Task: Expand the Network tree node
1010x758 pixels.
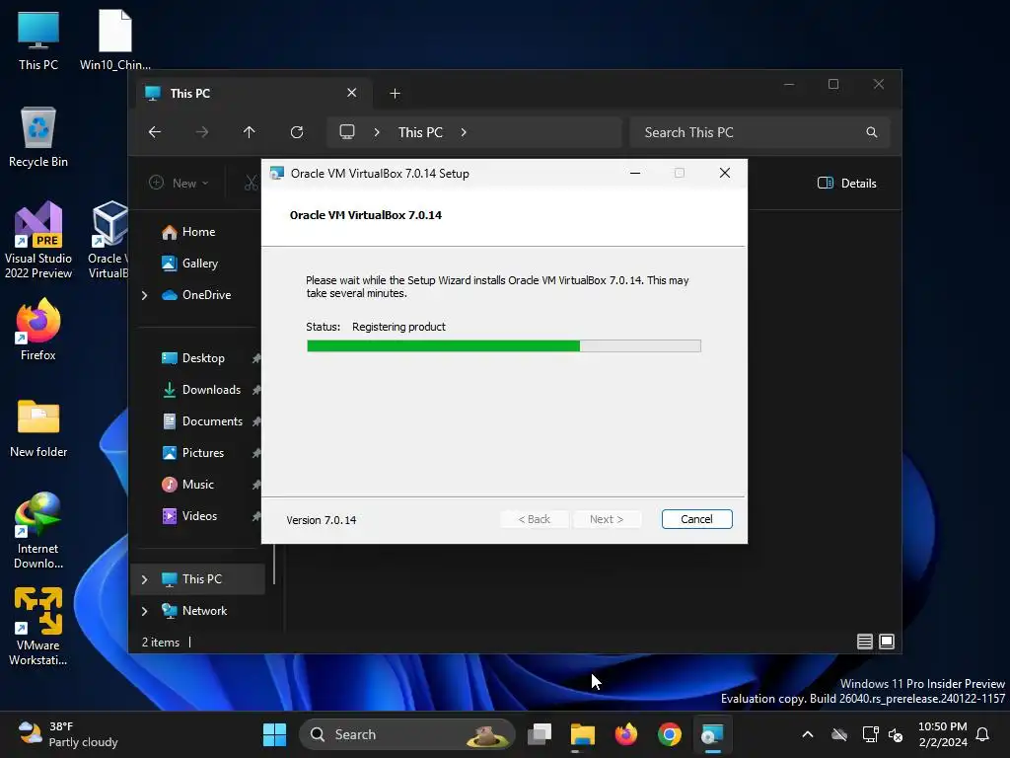Action: pos(144,611)
